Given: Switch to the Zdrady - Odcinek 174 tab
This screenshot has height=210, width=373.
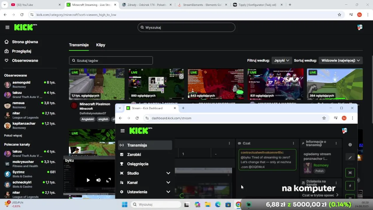Looking at the screenshot, I should click(x=147, y=5).
